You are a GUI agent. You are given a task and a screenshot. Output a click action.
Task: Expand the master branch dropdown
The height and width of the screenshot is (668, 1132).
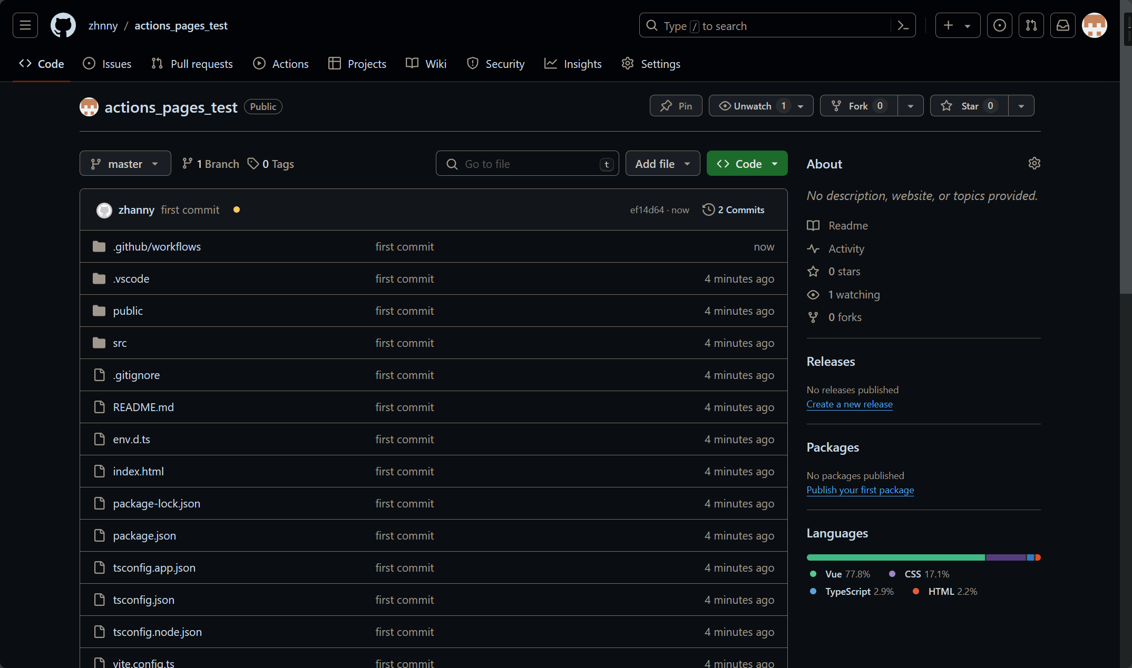click(x=125, y=164)
